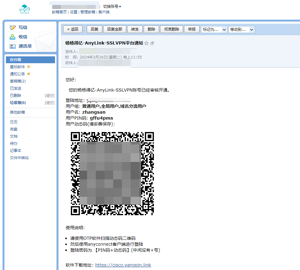Open the 切换账号 account switcher dropdown

tap(112, 7)
